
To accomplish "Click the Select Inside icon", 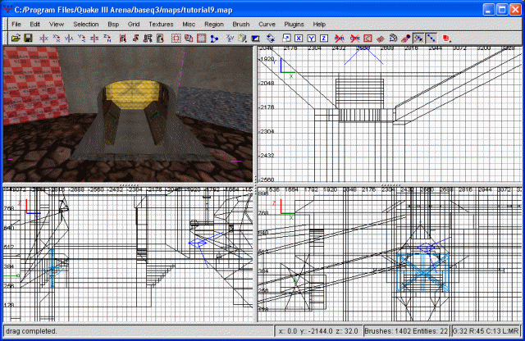I will click(x=160, y=39).
